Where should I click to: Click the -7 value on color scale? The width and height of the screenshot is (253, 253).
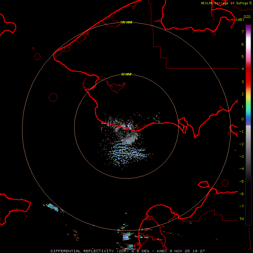(x=241, y=206)
